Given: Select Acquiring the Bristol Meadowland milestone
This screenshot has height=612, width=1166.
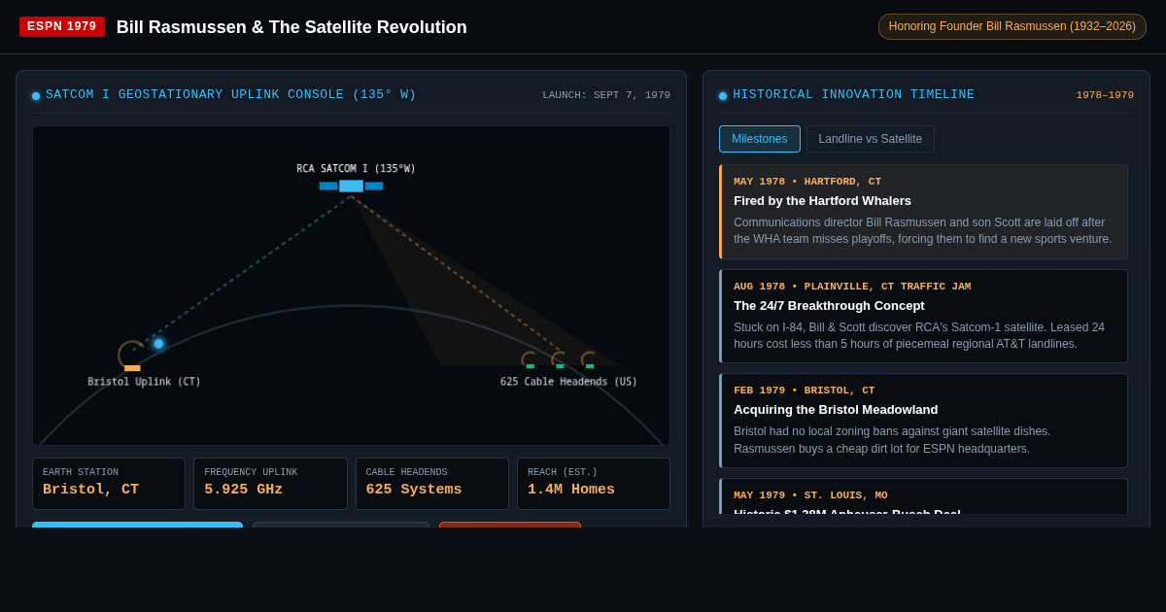Looking at the screenshot, I should (x=923, y=421).
